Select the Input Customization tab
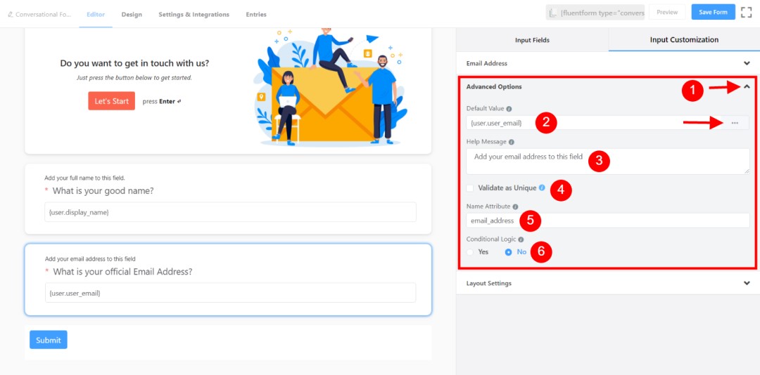 click(684, 40)
